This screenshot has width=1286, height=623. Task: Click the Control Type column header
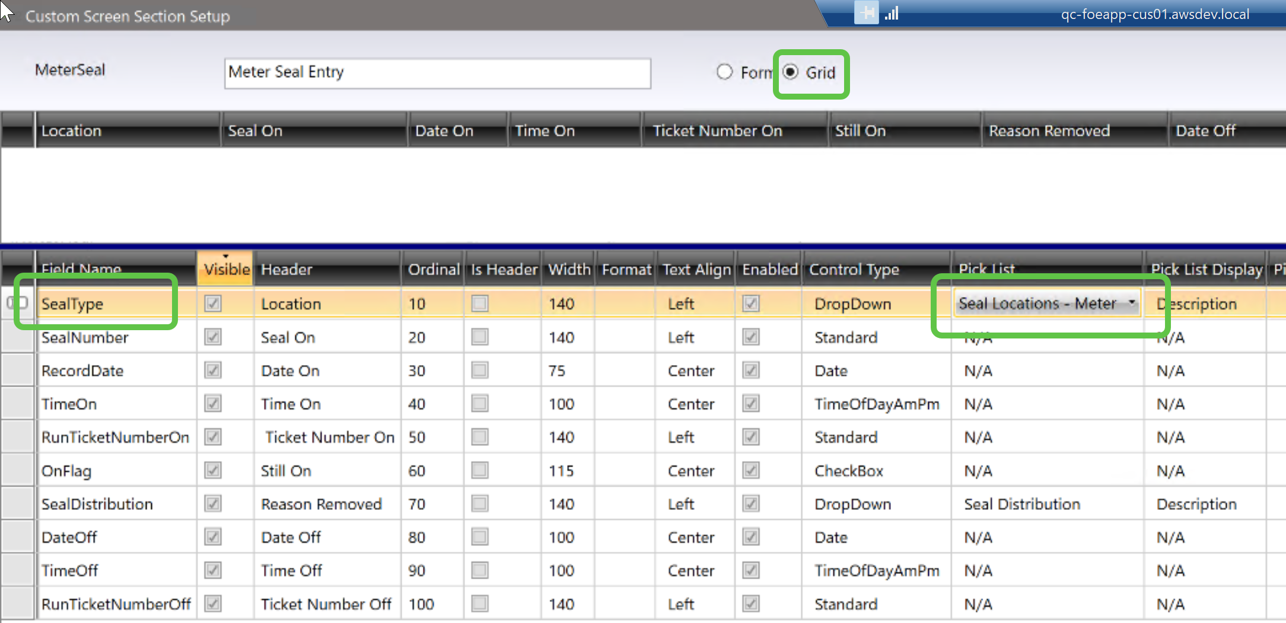(854, 269)
